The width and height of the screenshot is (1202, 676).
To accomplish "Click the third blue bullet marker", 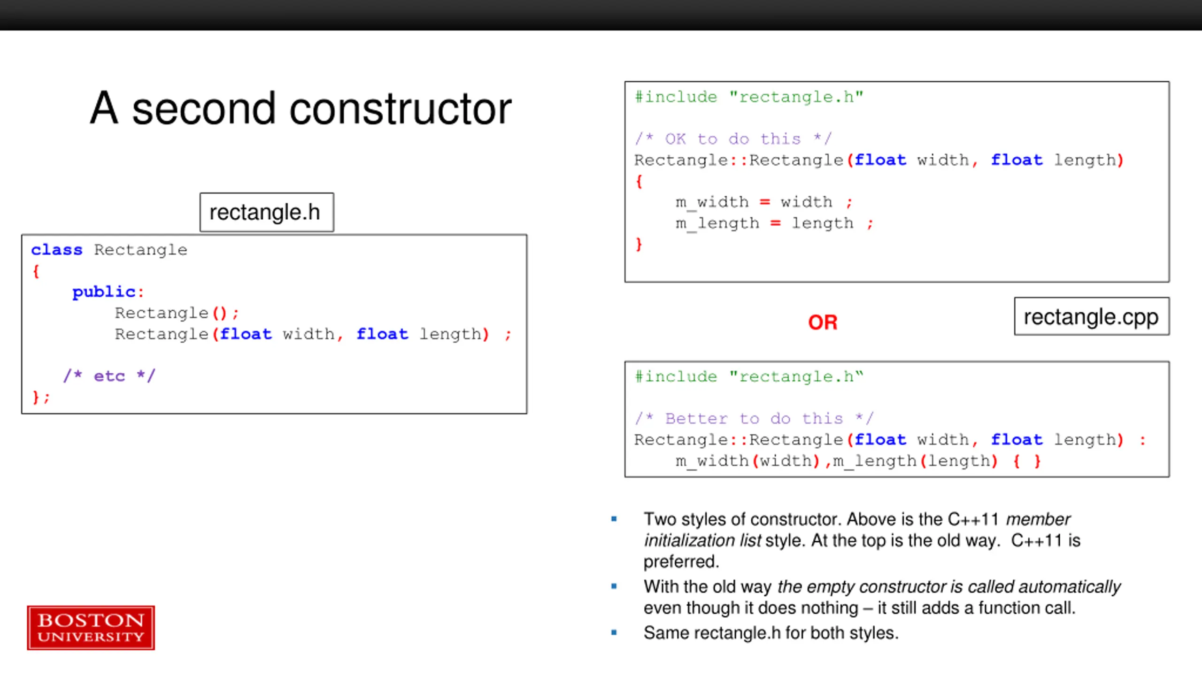I will 614,632.
